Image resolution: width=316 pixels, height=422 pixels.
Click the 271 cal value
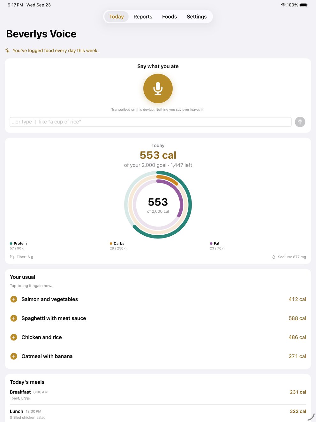click(297, 356)
